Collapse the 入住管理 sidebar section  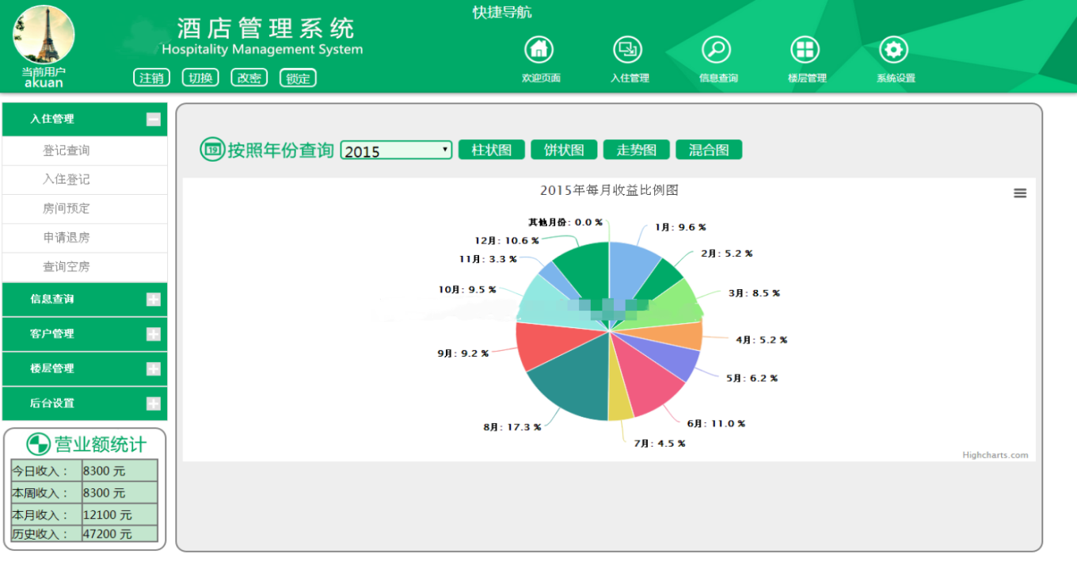pos(152,119)
